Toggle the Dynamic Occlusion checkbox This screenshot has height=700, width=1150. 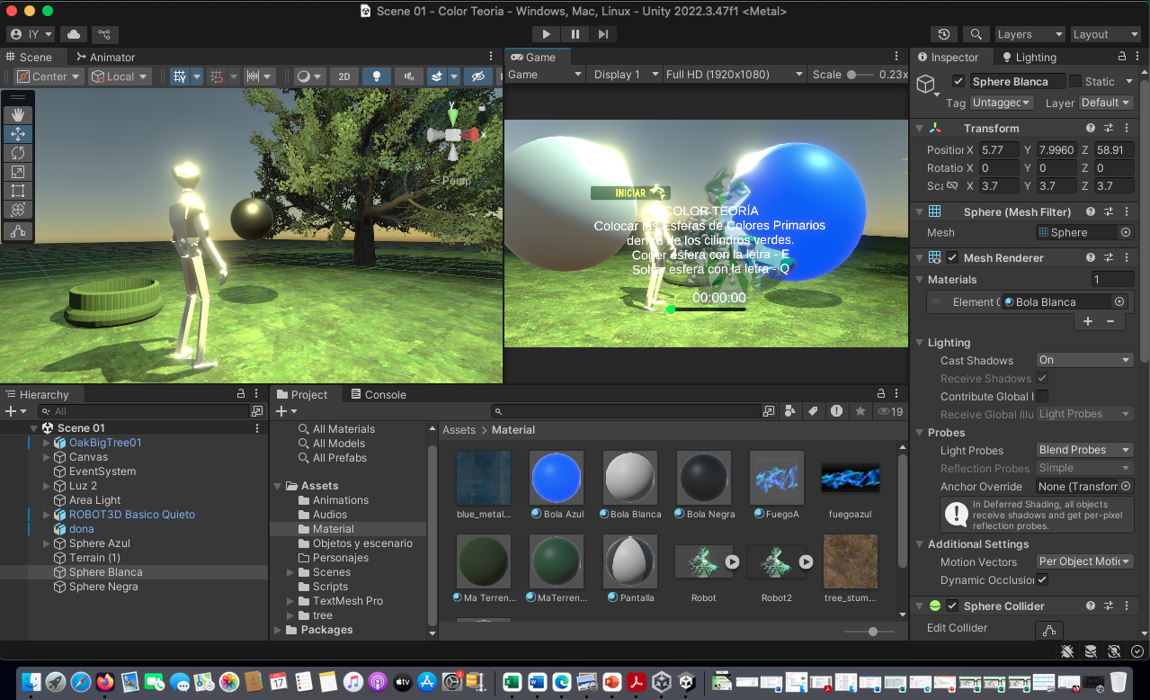click(1042, 580)
